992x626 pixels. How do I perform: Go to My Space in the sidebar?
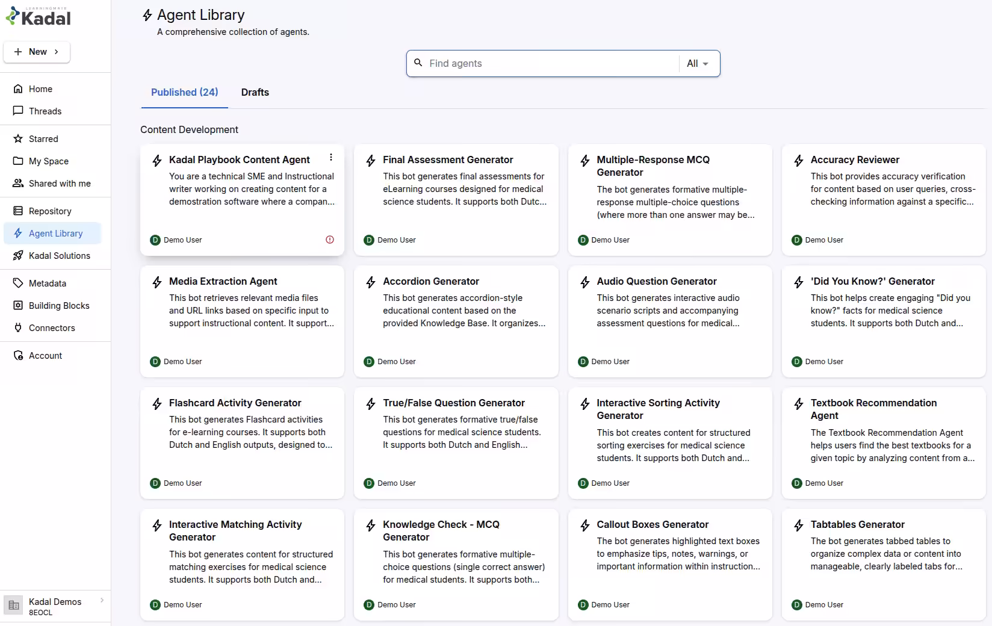(49, 161)
